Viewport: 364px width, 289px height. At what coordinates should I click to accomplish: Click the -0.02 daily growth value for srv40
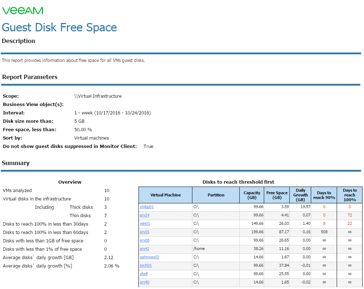305,282
